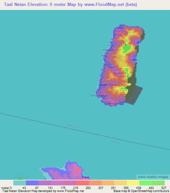Click the 527 legend value
Screen dimensions: 170x193
(x=164, y=188)
